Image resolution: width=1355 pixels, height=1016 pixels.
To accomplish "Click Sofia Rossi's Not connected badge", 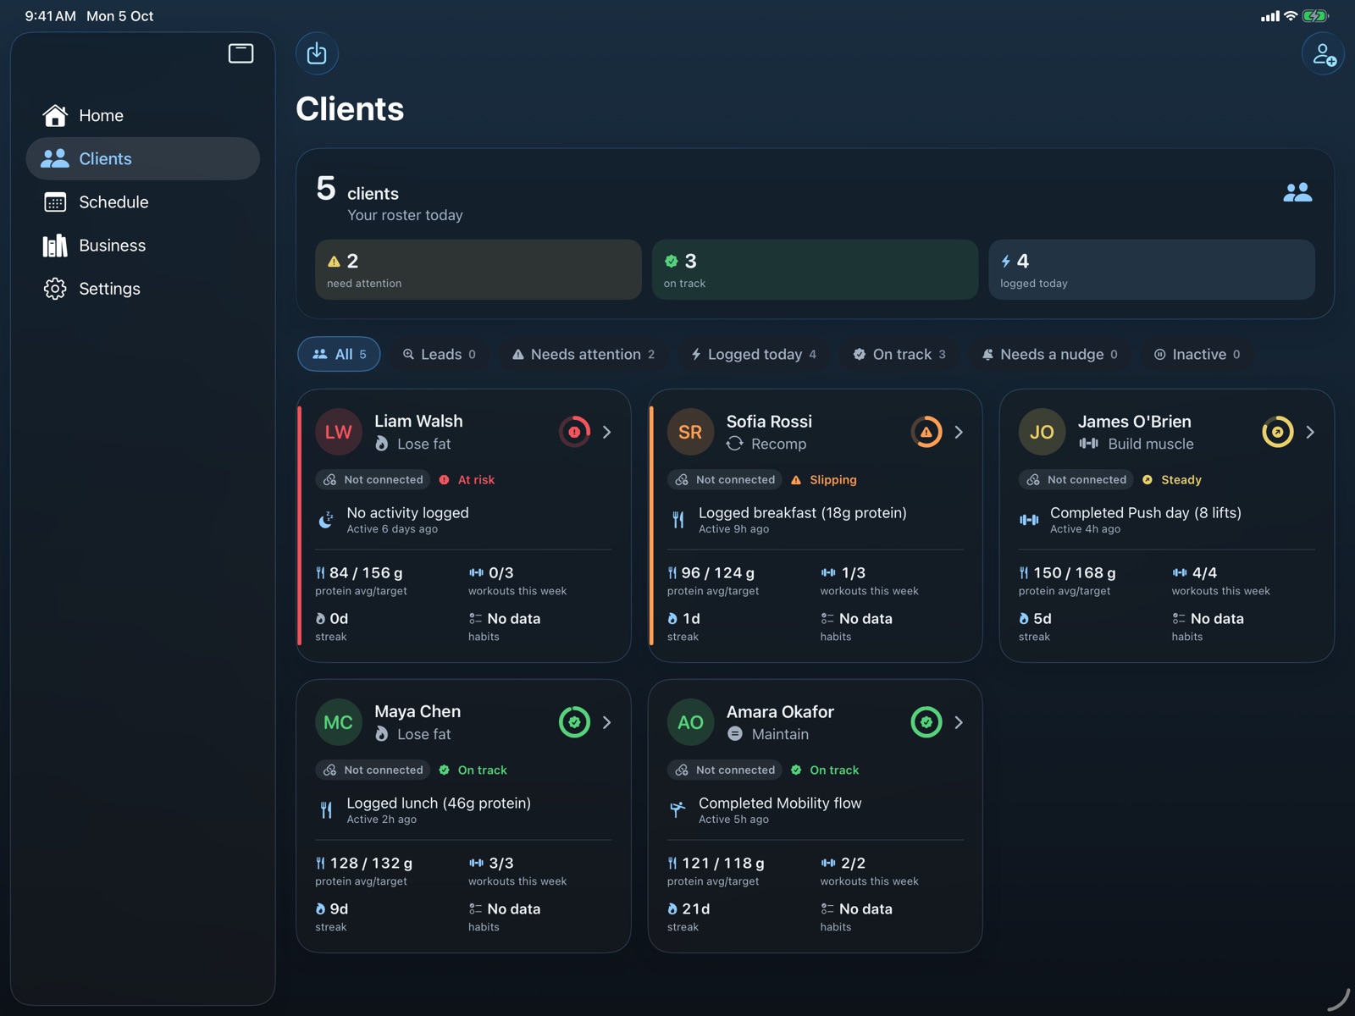I will 725,479.
